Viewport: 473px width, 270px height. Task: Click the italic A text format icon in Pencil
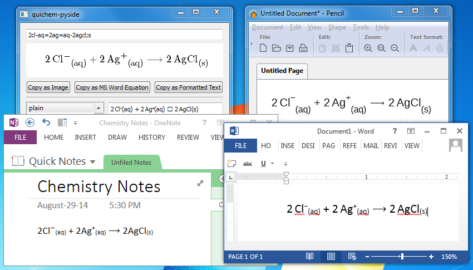pyautogui.click(x=427, y=48)
